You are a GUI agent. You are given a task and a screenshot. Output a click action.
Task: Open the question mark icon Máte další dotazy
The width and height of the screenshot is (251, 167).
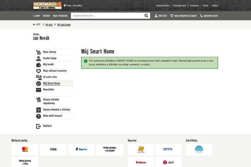point(39,116)
